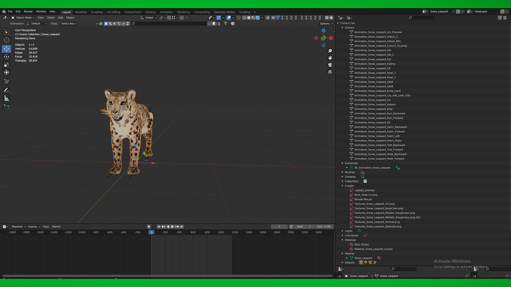Select the Select Box tool in the toolbar
This screenshot has width=511, height=287.
point(6,32)
